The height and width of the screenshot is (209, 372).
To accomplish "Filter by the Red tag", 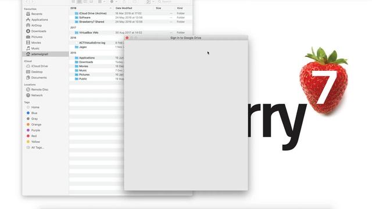I will click(34, 136).
